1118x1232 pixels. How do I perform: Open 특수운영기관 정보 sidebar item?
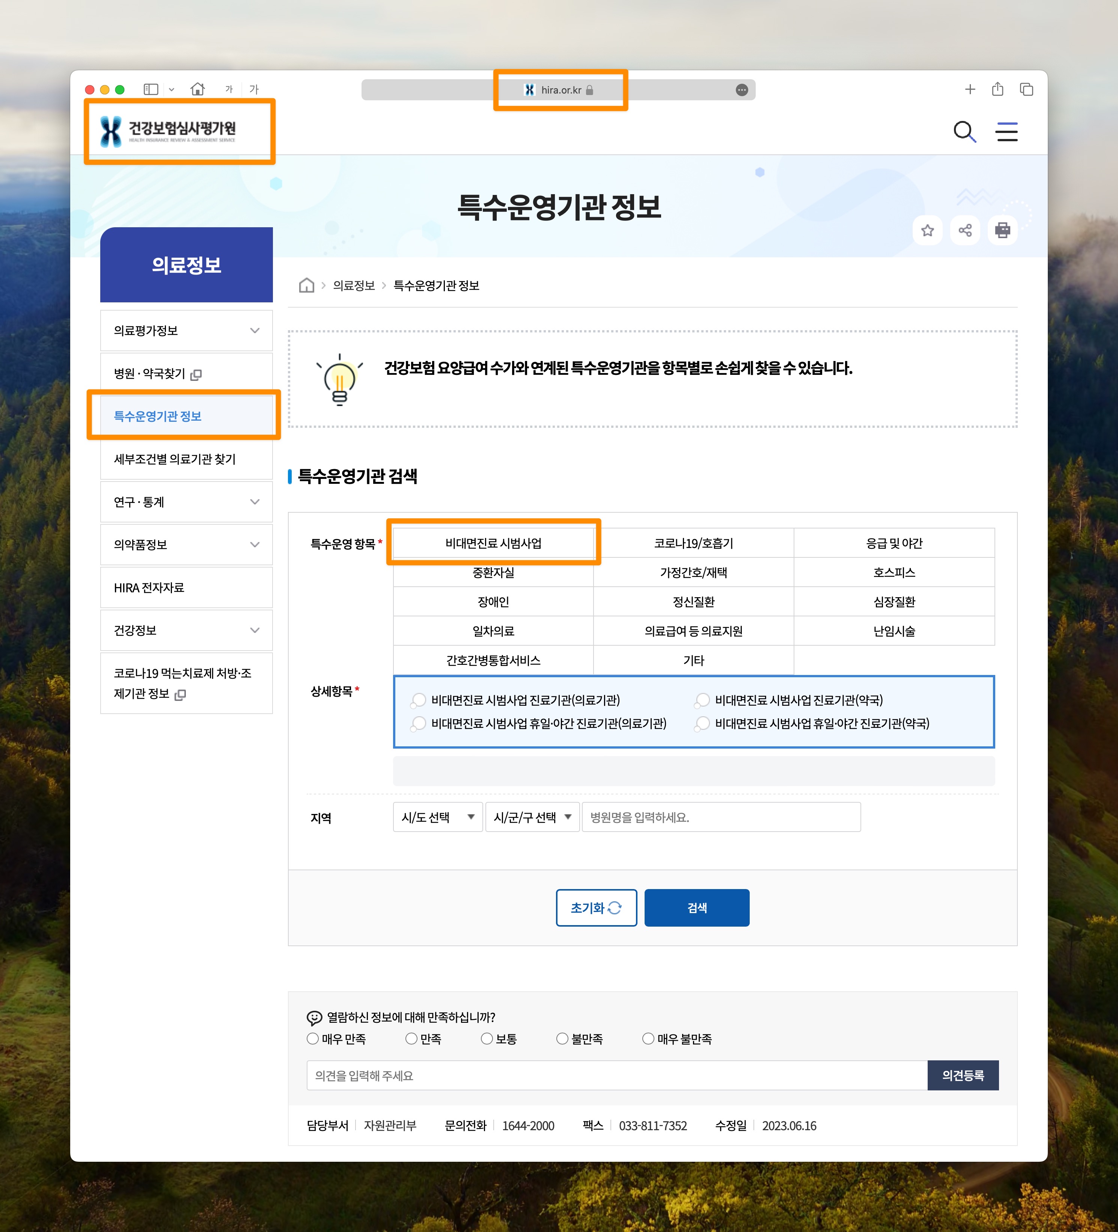186,416
